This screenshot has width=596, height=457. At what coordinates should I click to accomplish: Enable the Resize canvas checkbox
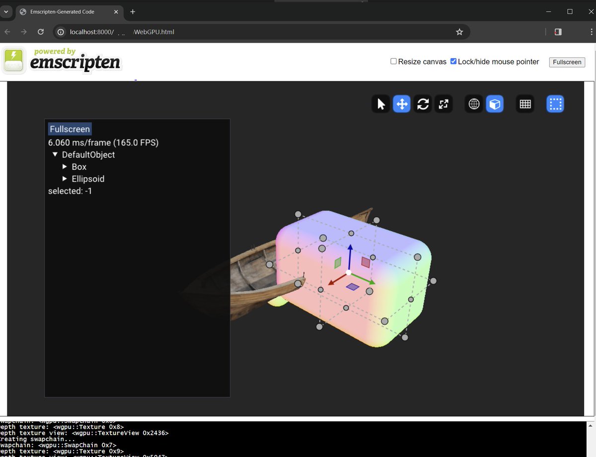pyautogui.click(x=393, y=62)
